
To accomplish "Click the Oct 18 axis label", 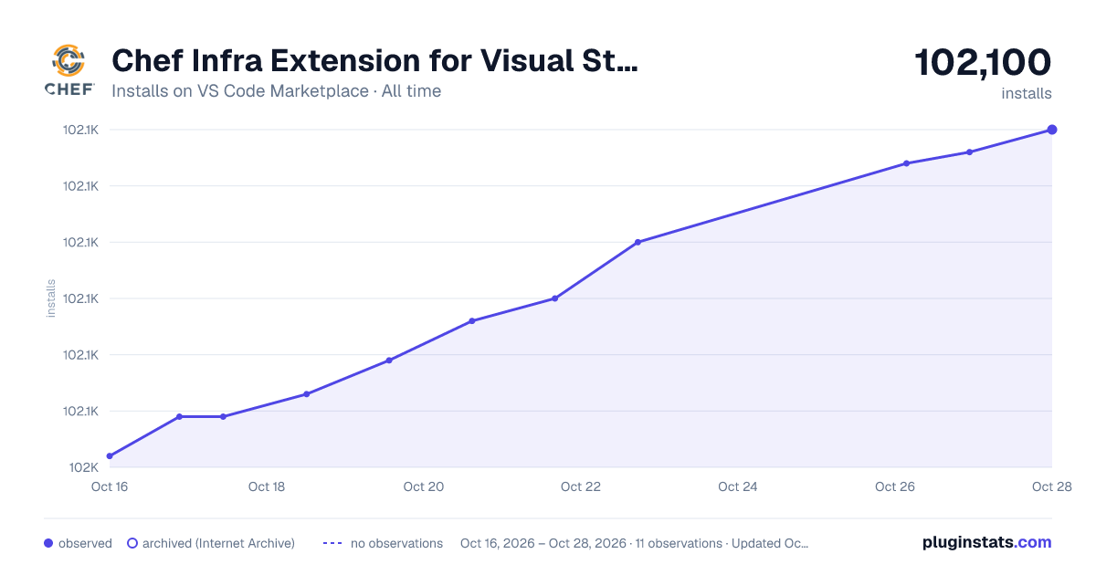I will (x=267, y=486).
